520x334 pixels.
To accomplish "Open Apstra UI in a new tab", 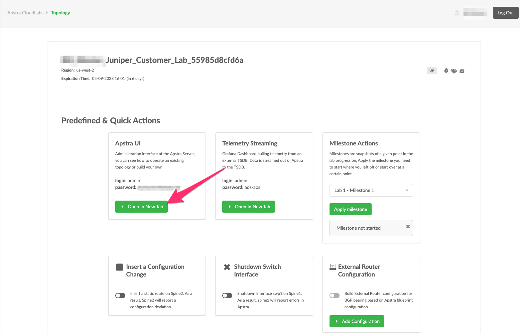I will (x=141, y=207).
